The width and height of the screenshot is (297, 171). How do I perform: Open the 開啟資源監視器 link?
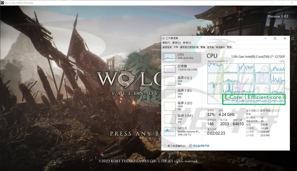coord(201,146)
